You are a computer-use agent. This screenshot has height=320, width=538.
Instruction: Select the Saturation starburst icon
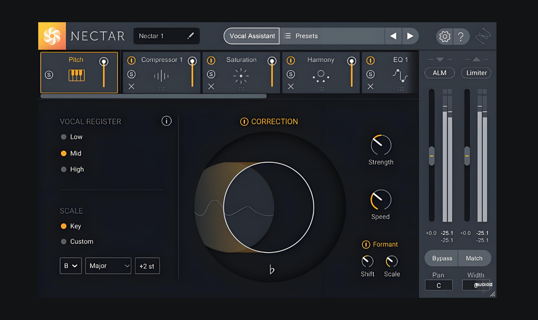pos(241,76)
